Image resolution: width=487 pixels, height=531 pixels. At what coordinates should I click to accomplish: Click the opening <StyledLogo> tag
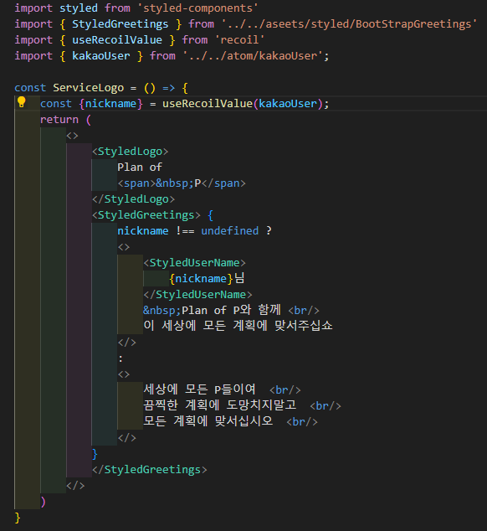[x=130, y=151]
